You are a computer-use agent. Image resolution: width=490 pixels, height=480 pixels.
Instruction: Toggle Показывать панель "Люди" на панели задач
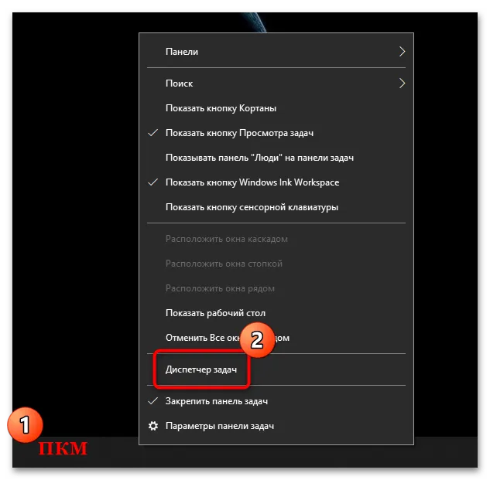(259, 158)
